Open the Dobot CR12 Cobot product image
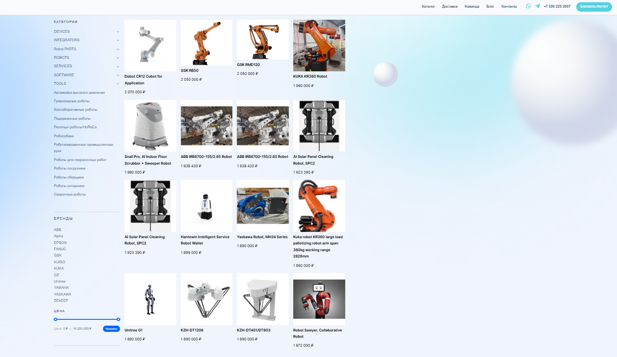The height and width of the screenshot is (357, 617). (x=150, y=45)
